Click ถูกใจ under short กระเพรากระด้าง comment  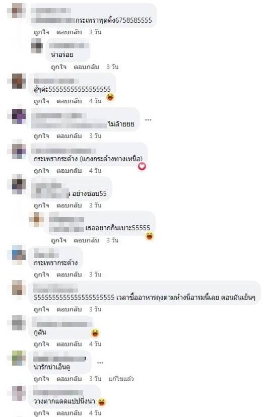[x=41, y=274]
